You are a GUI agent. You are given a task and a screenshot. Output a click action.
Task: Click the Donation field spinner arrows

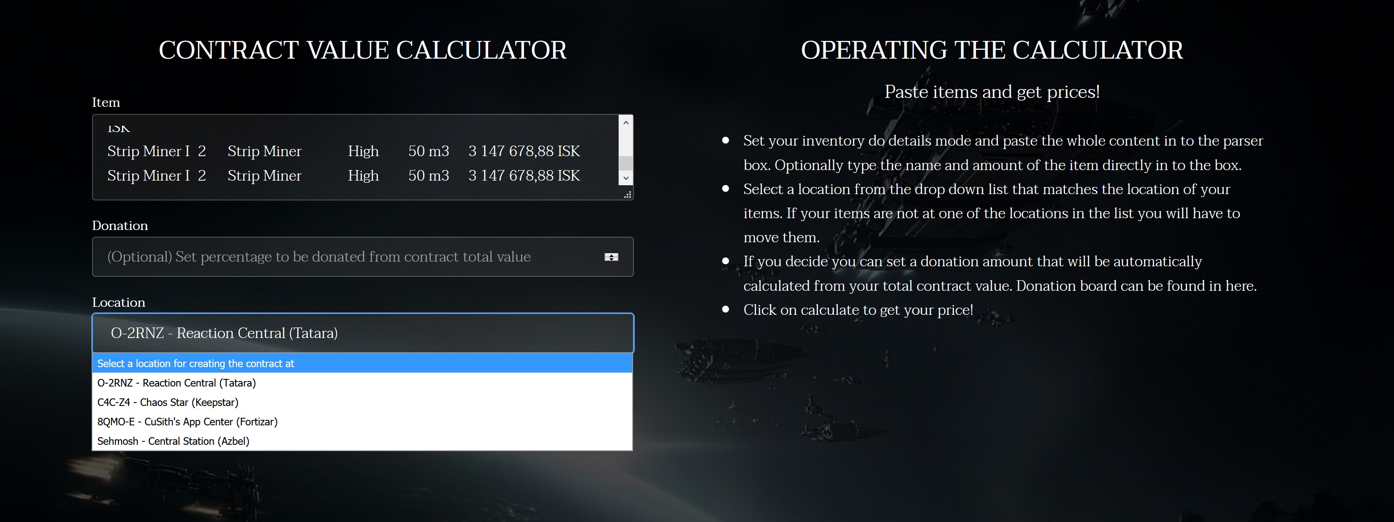611,257
